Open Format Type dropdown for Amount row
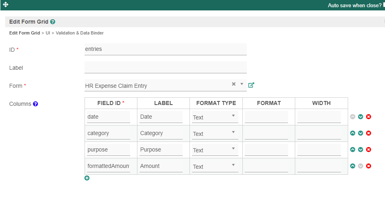This screenshot has height=208, width=385. [x=215, y=166]
